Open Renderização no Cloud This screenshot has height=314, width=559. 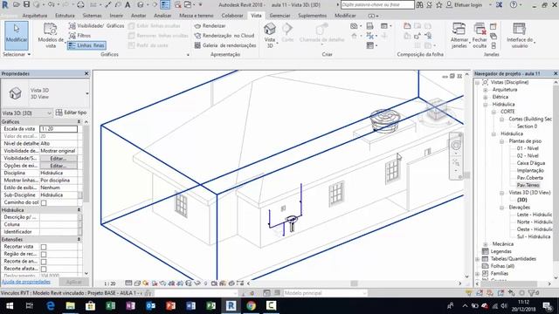(x=224, y=36)
